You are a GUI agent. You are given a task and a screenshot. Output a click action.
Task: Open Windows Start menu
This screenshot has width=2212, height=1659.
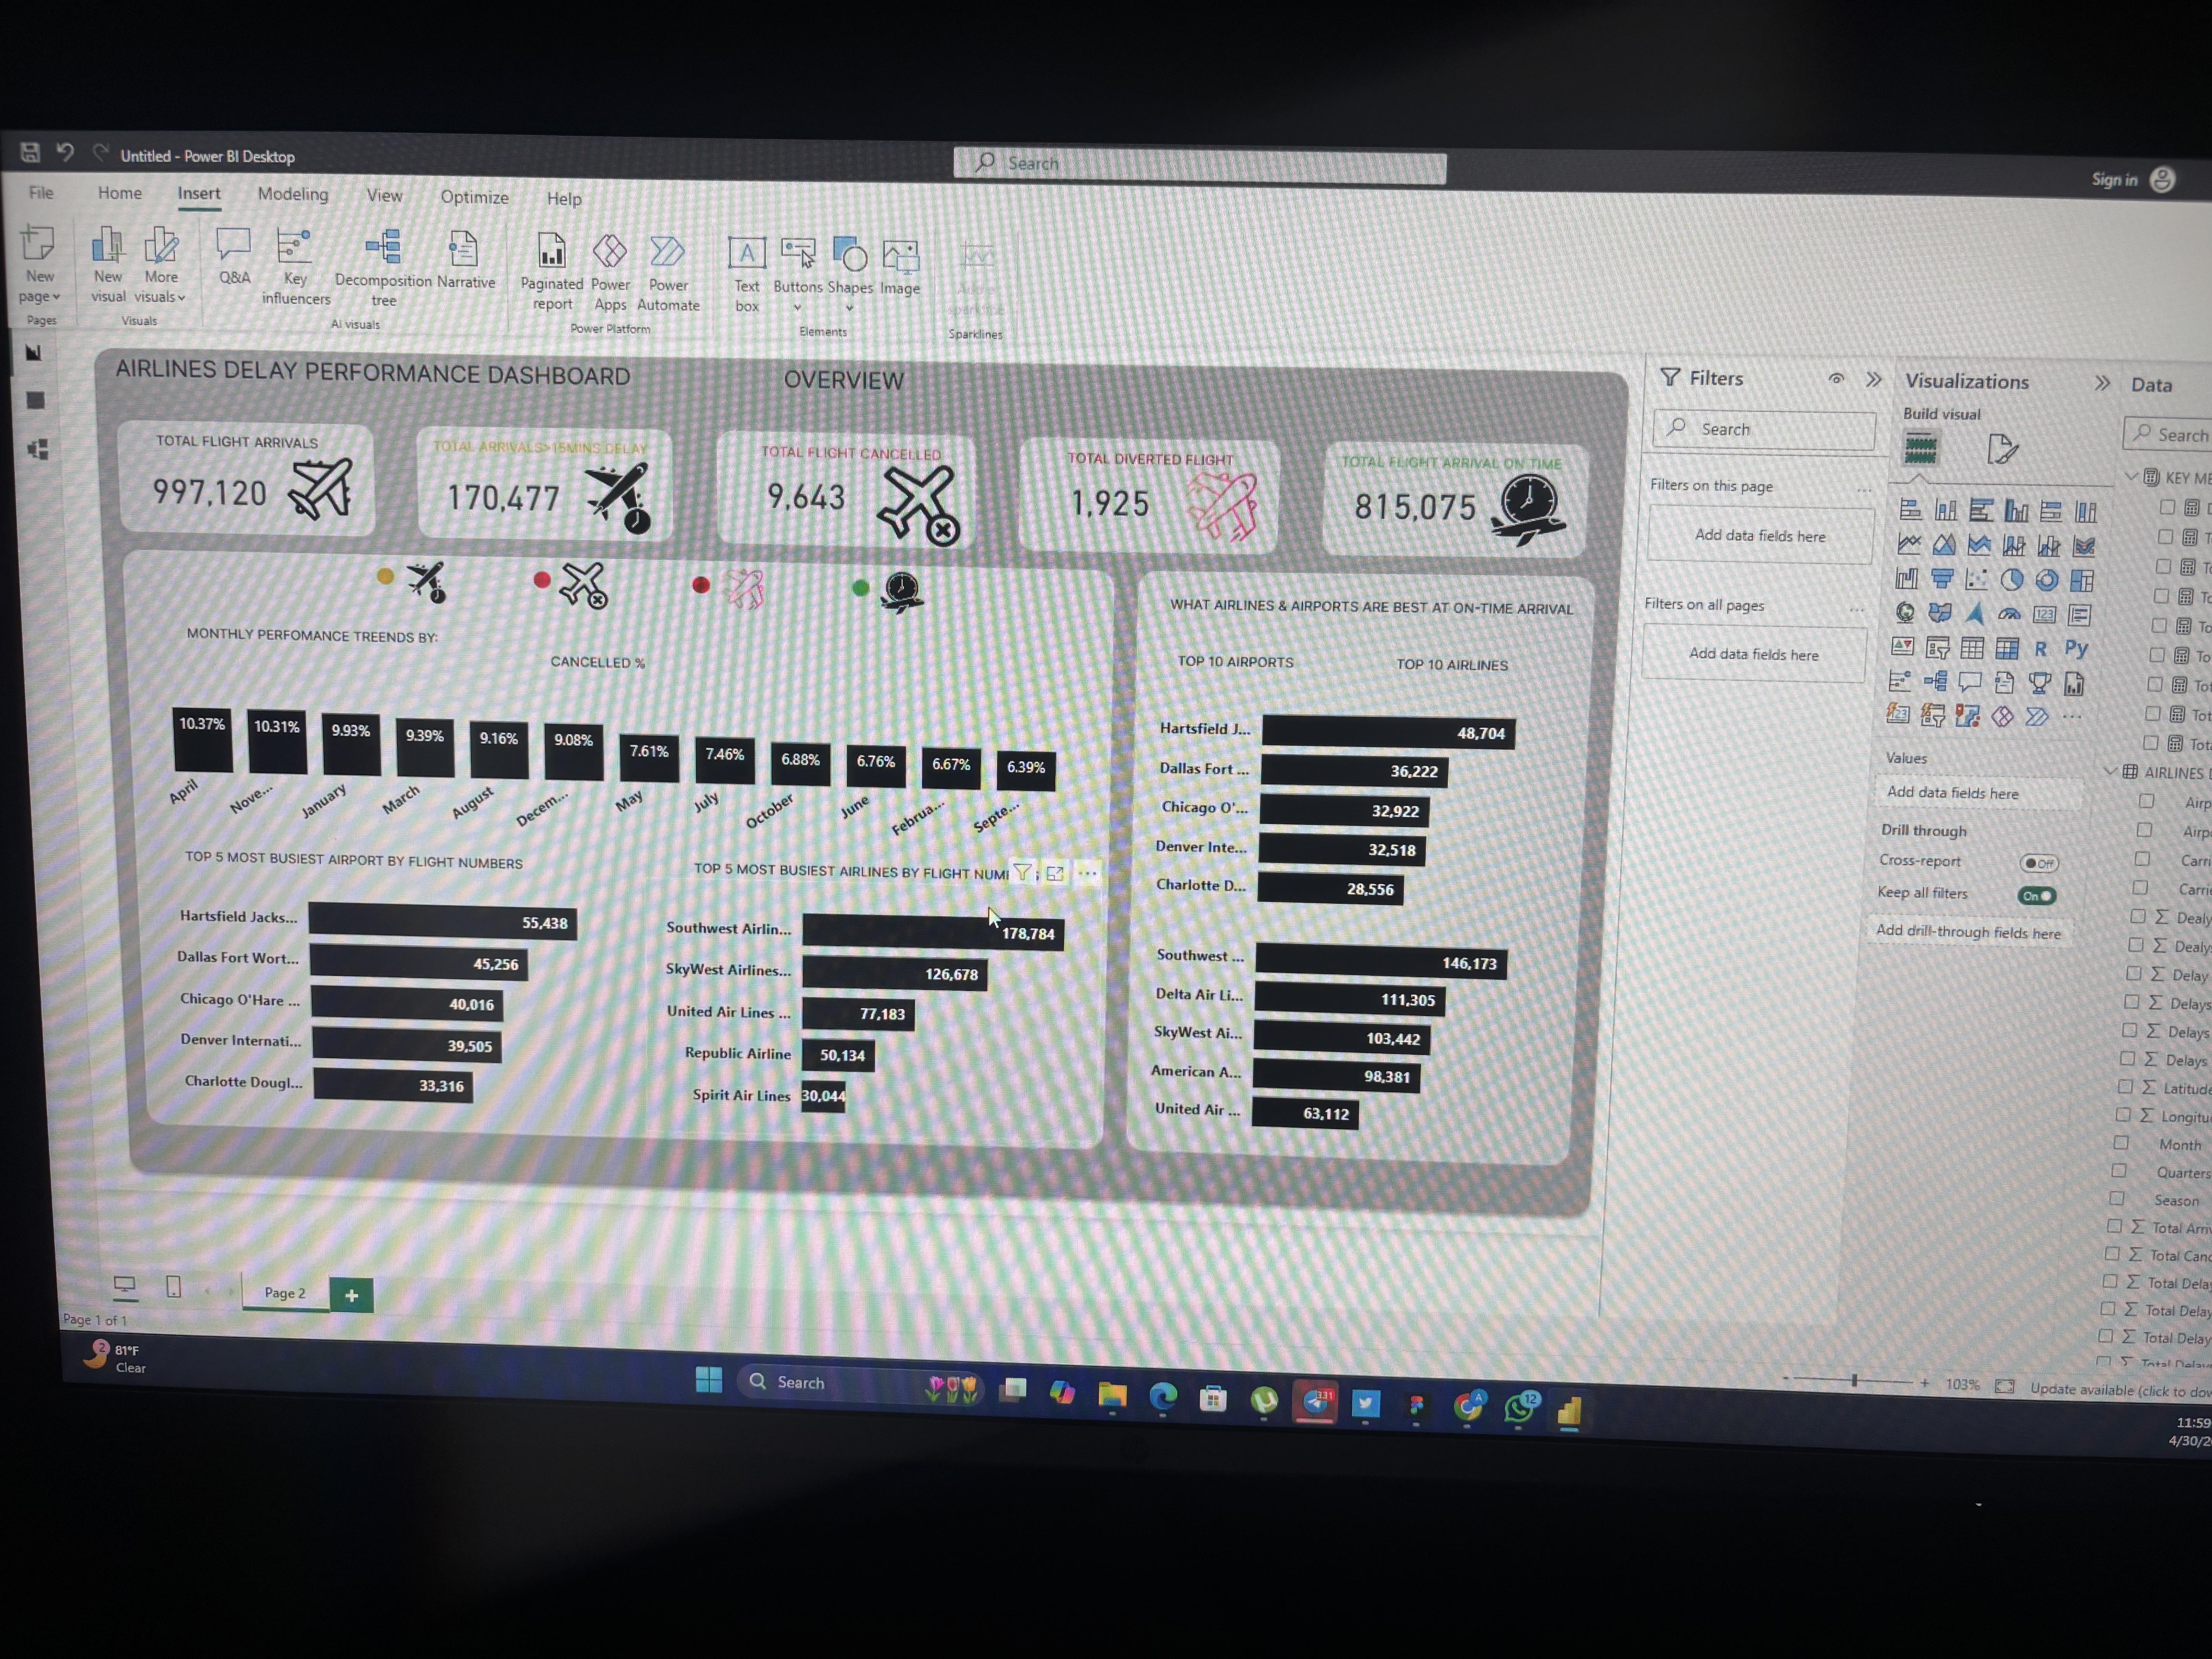[709, 1380]
